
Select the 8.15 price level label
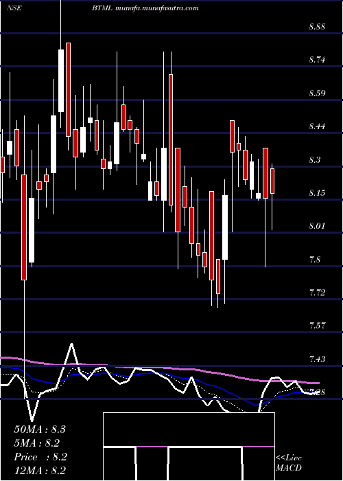coord(317,193)
